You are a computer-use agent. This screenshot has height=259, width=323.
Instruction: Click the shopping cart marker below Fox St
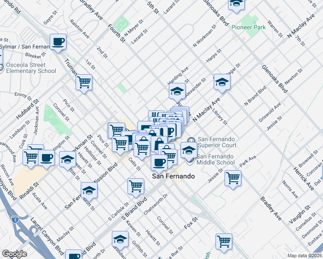pos(224,243)
